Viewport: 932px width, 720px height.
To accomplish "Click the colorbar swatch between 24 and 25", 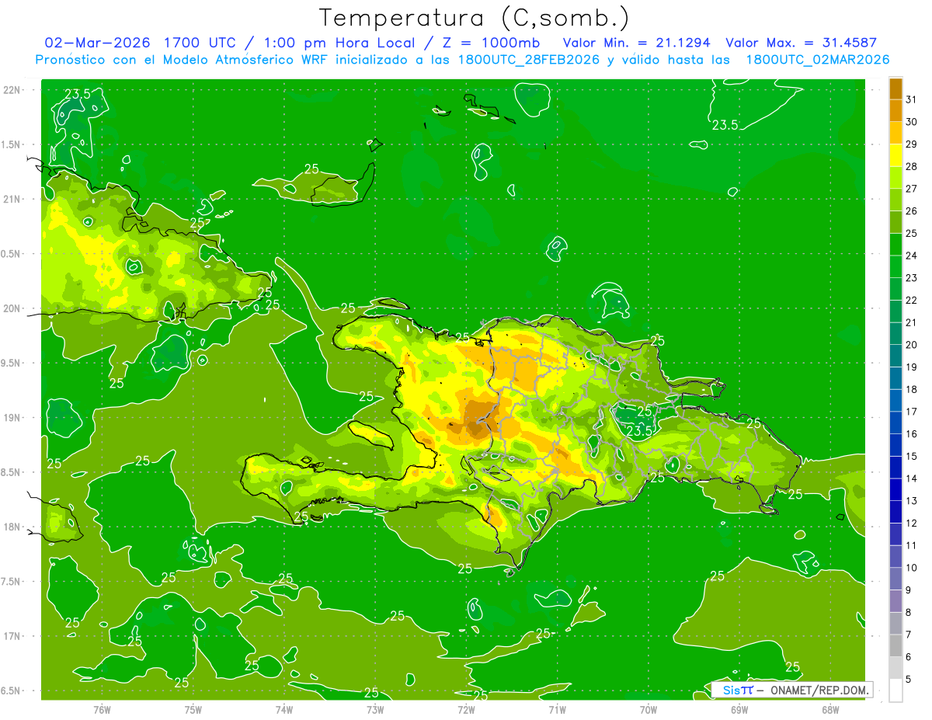I will (895, 245).
